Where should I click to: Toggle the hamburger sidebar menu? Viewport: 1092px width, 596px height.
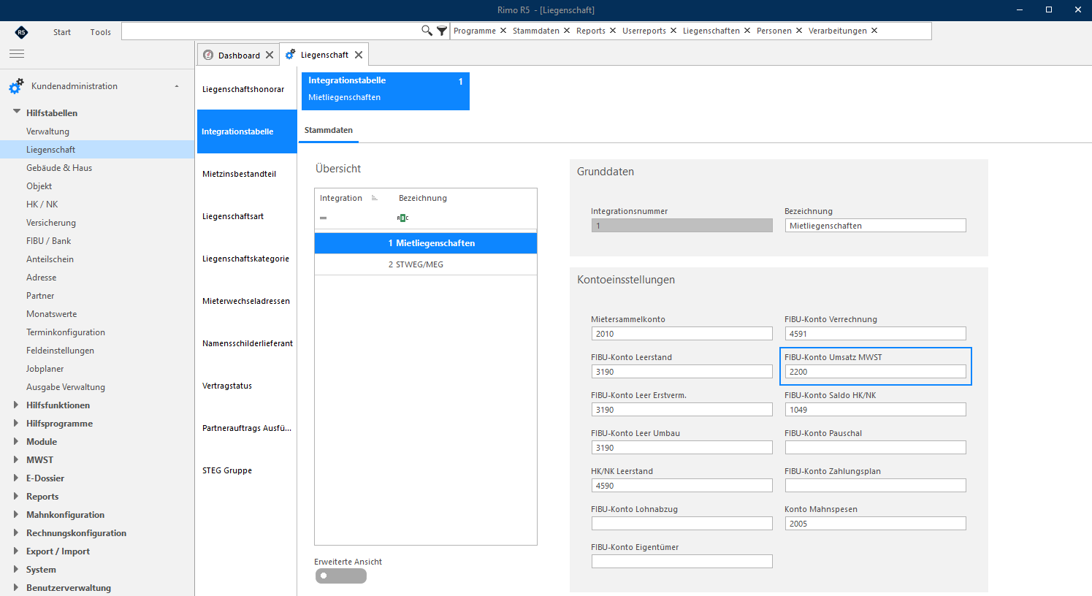17,54
